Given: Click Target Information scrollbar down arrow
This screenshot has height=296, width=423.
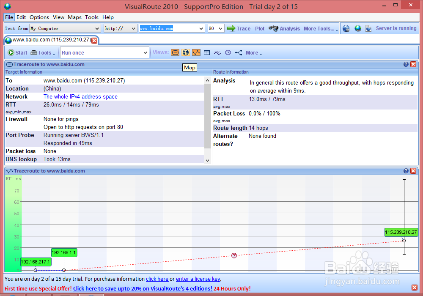Looking at the screenshot, I should pos(207,160).
